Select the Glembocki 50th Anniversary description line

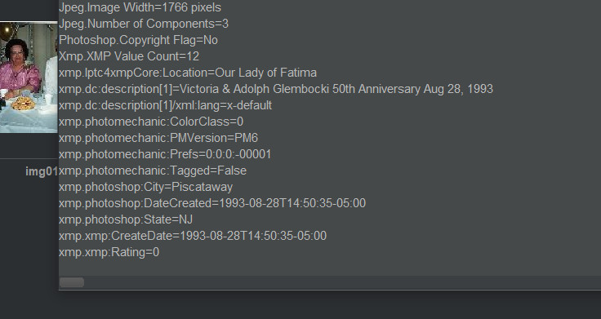coord(276,89)
